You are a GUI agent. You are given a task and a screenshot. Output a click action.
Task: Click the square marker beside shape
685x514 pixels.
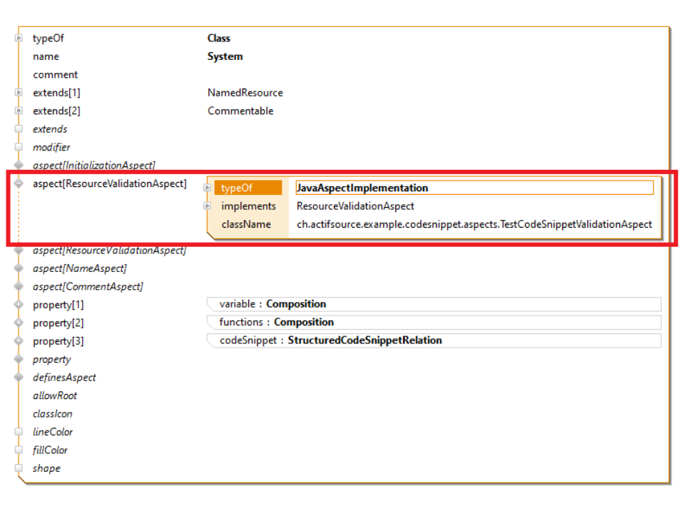[x=19, y=468]
